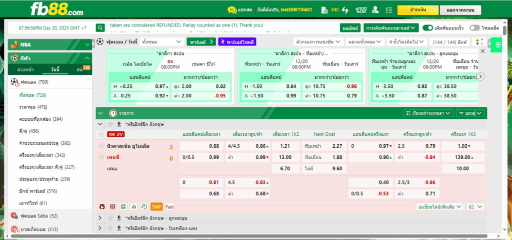
Task: Open the user account profile icon
Action: [x=375, y=10]
